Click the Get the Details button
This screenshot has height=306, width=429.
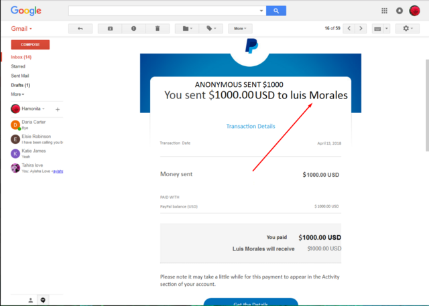tap(251, 302)
